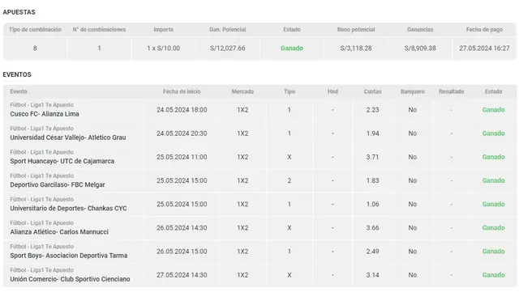Click the 'Fútbol - Liga1 Te Apuesto' label above Cusco FC
The image size is (519, 292).
(41, 105)
